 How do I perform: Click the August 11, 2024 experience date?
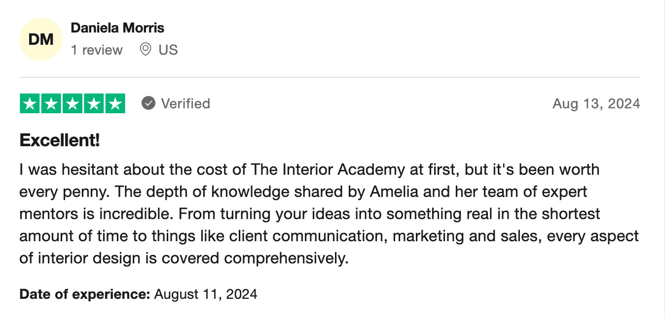click(x=206, y=294)
